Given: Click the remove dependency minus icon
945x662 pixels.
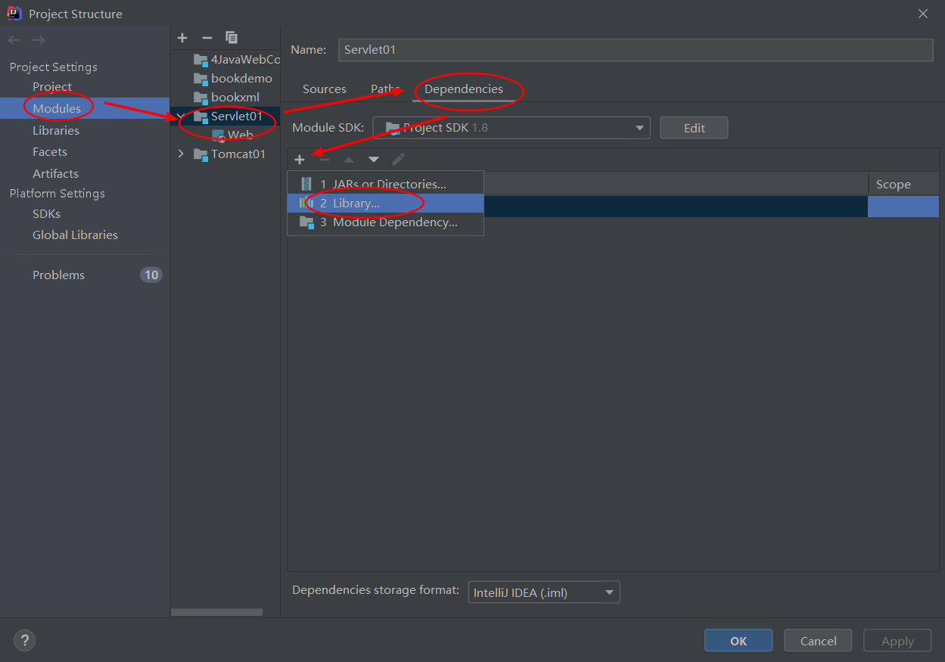Looking at the screenshot, I should click(x=324, y=160).
